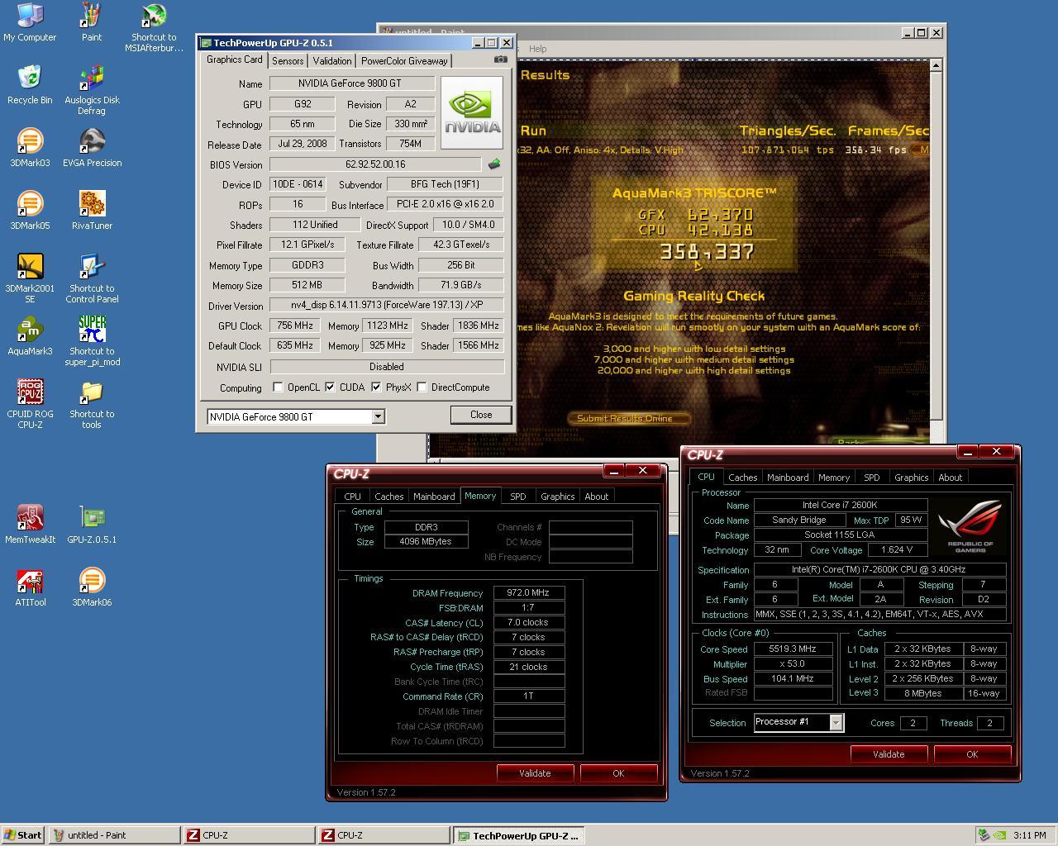This screenshot has height=846, width=1058.
Task: Click TechPowerUp GPU-Z taskbar button
Action: tap(518, 835)
